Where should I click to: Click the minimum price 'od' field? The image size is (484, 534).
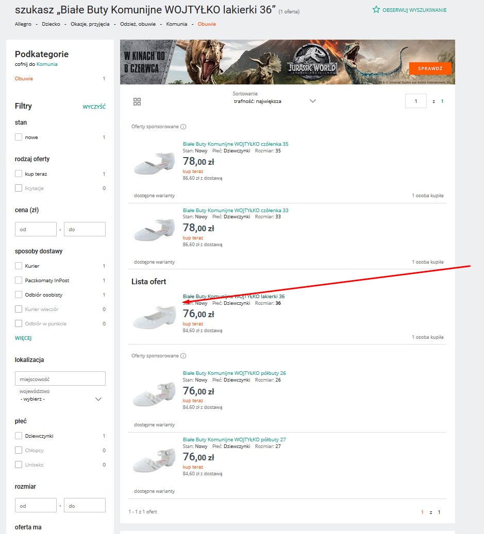pos(36,229)
